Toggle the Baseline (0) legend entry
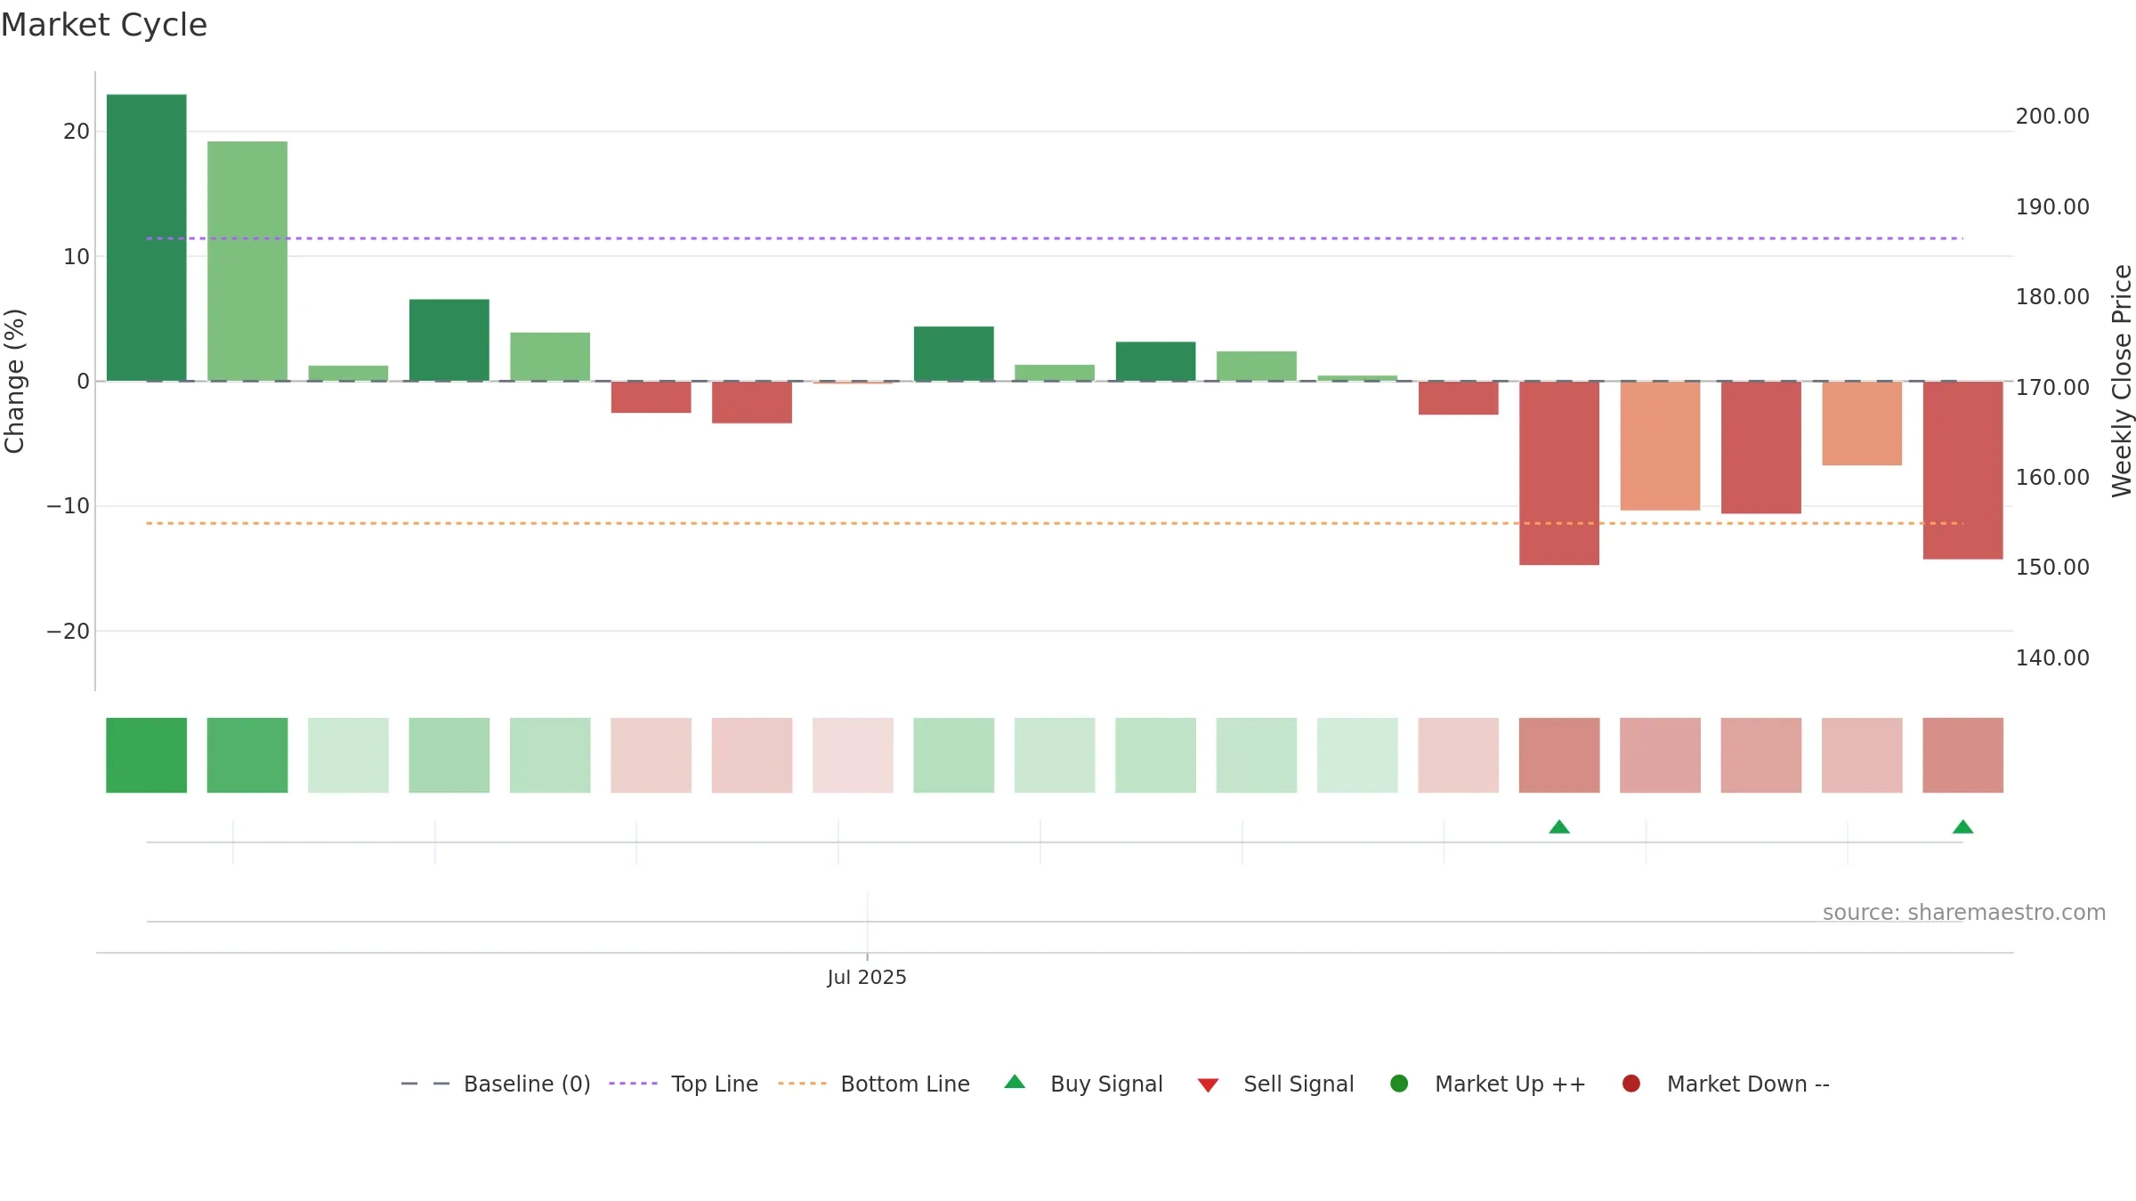This screenshot has height=1201, width=2136. (496, 1084)
